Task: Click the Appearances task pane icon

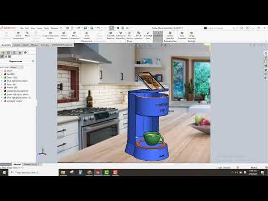Action: point(266,70)
